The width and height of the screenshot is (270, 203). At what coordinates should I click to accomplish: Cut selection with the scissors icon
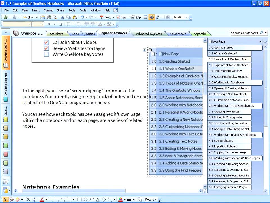[x=62, y=17]
